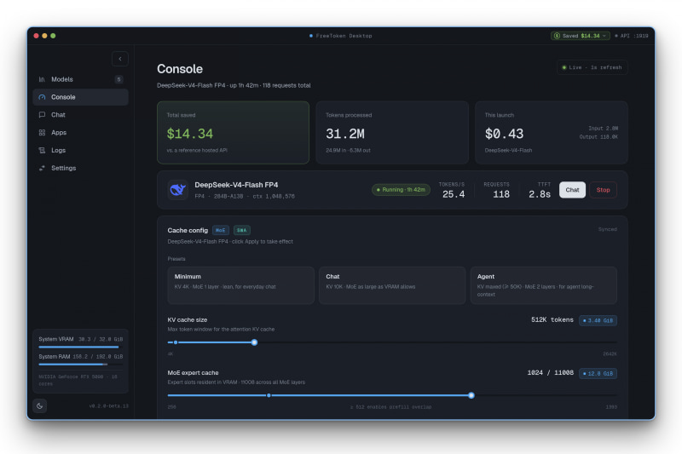Click the tokens/s value 25.4
Viewport: 682px width, 454px height.
(454, 194)
